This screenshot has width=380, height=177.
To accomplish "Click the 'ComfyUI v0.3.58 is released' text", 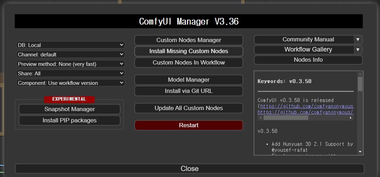I will click(x=296, y=100).
